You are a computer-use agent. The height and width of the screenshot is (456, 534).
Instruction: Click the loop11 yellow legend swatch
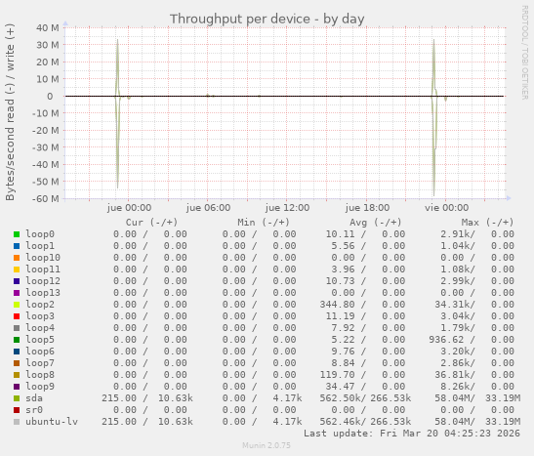17,269
